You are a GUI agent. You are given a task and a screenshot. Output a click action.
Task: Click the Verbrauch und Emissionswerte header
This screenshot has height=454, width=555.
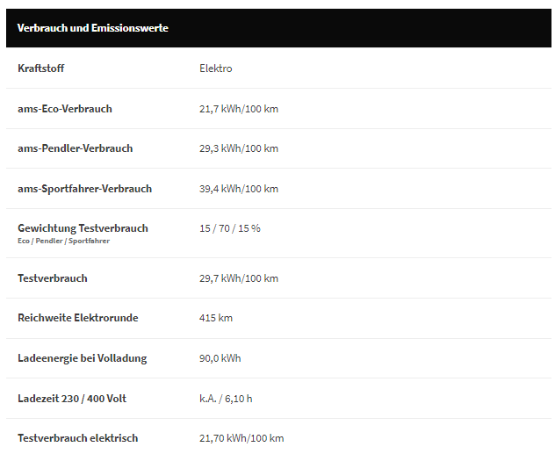click(x=92, y=28)
